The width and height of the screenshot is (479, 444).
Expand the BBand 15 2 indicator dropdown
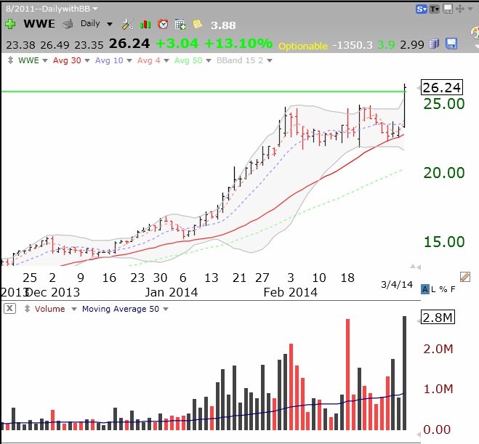(270, 60)
